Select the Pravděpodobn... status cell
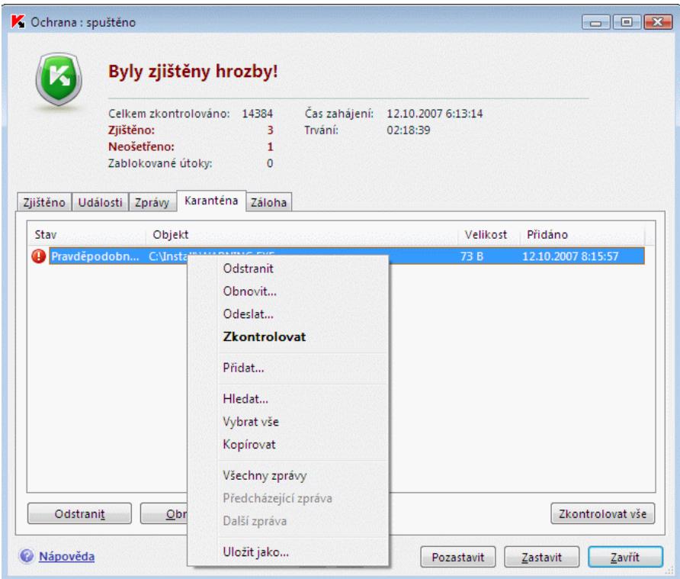Screen dimensions: 680x579 click(95, 256)
